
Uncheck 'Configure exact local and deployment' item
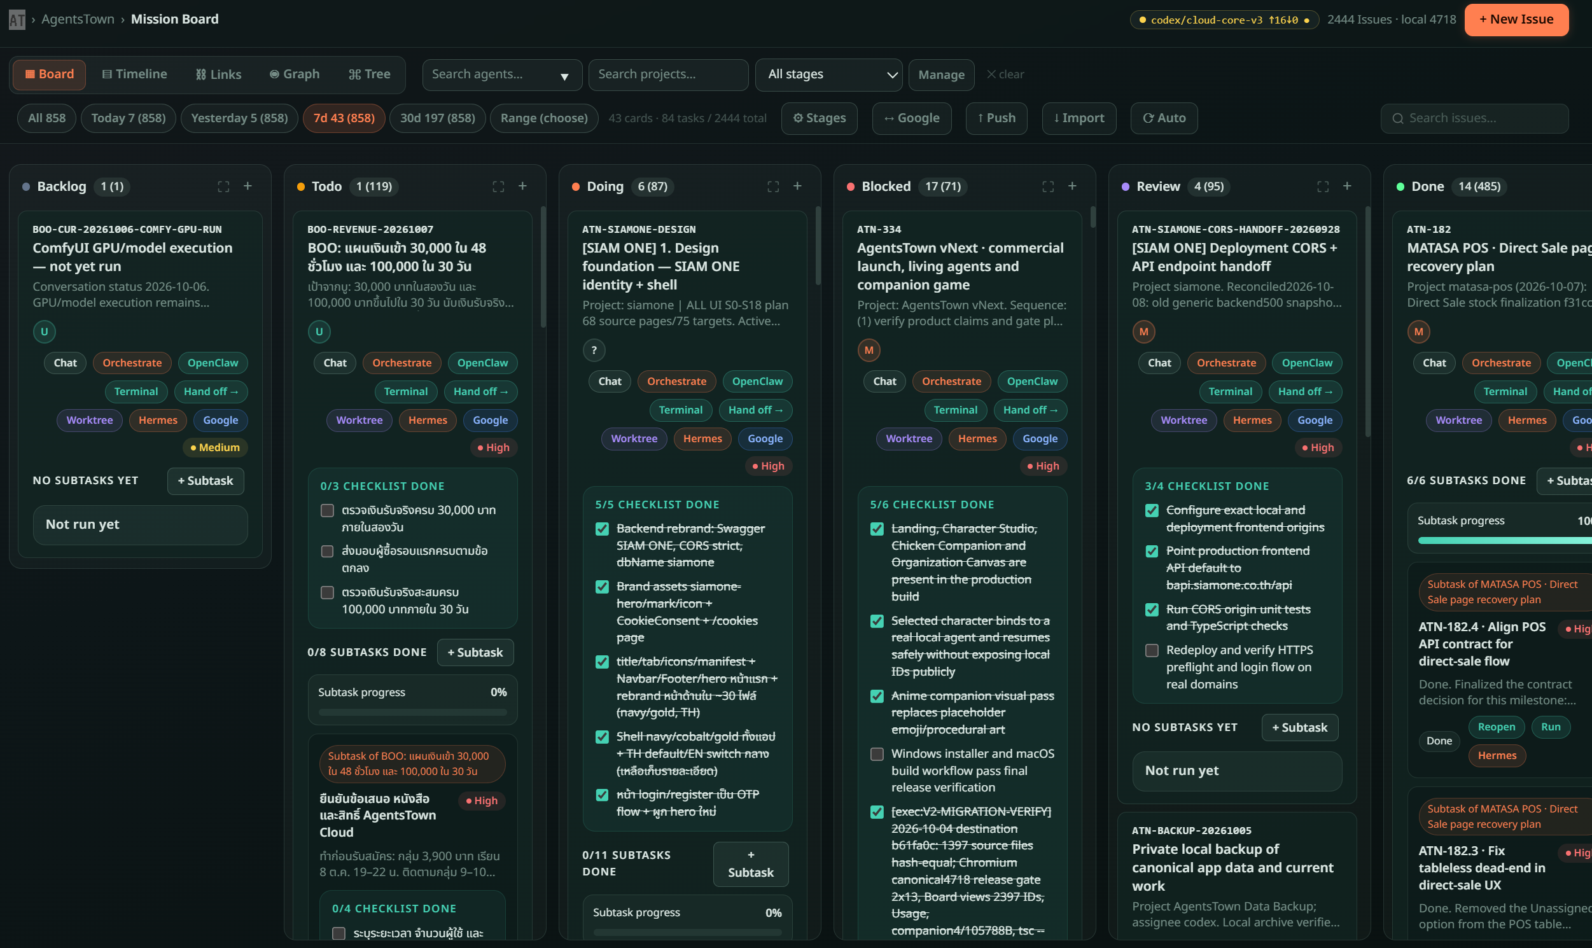[x=1152, y=510]
